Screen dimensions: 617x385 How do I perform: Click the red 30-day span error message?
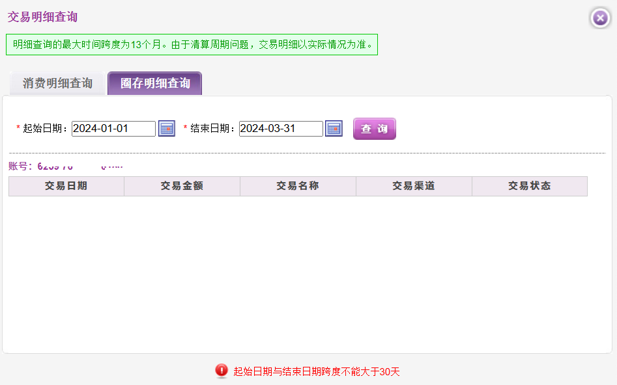(x=316, y=372)
